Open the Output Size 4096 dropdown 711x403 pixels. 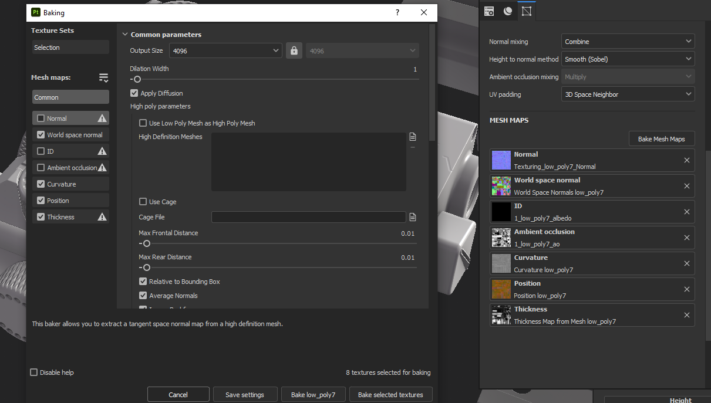pos(225,50)
